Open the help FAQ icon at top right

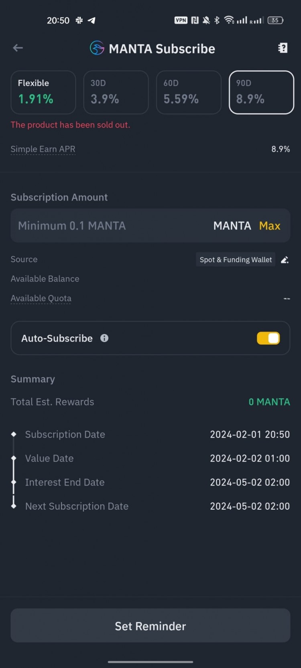(x=283, y=48)
